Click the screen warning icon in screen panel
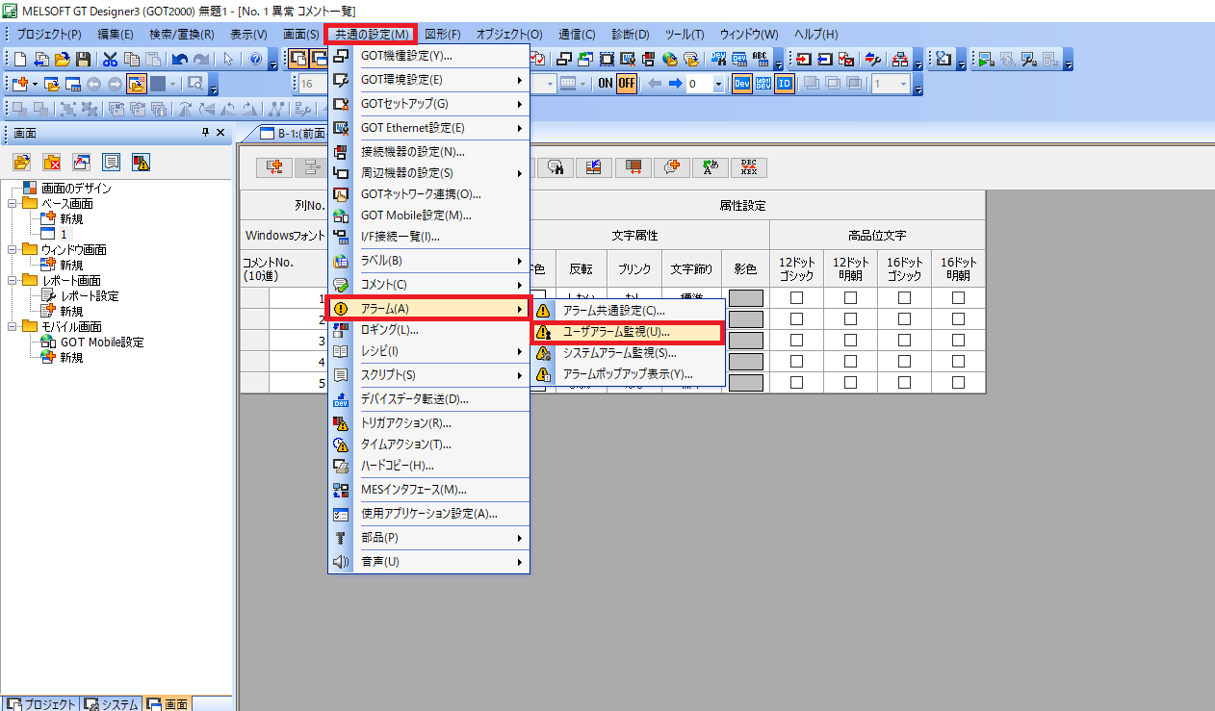The image size is (1215, 711). coord(141,161)
